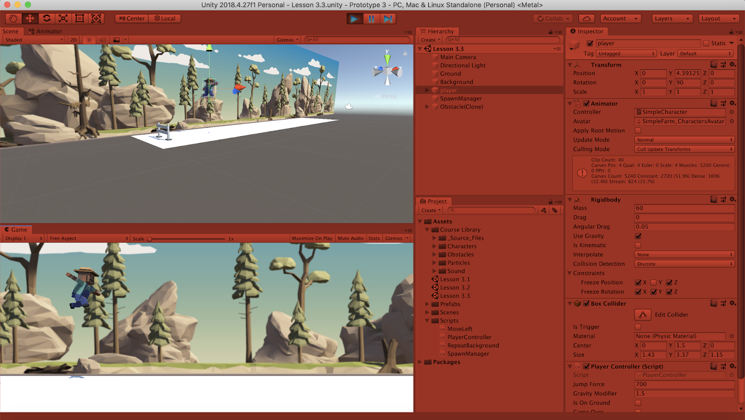Viewport: 745px width, 420px height.
Task: Enable Is Kinematic checkbox
Action: (638, 245)
